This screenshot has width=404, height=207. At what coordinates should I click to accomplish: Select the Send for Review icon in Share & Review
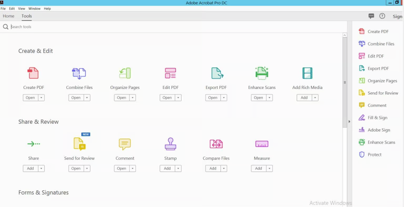click(x=79, y=144)
